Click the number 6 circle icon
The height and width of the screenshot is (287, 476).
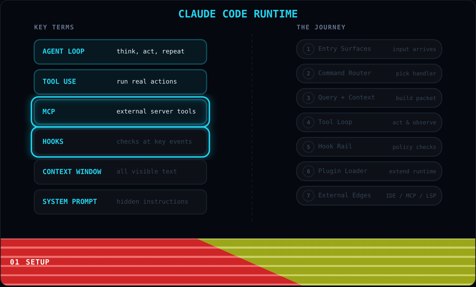click(308, 171)
